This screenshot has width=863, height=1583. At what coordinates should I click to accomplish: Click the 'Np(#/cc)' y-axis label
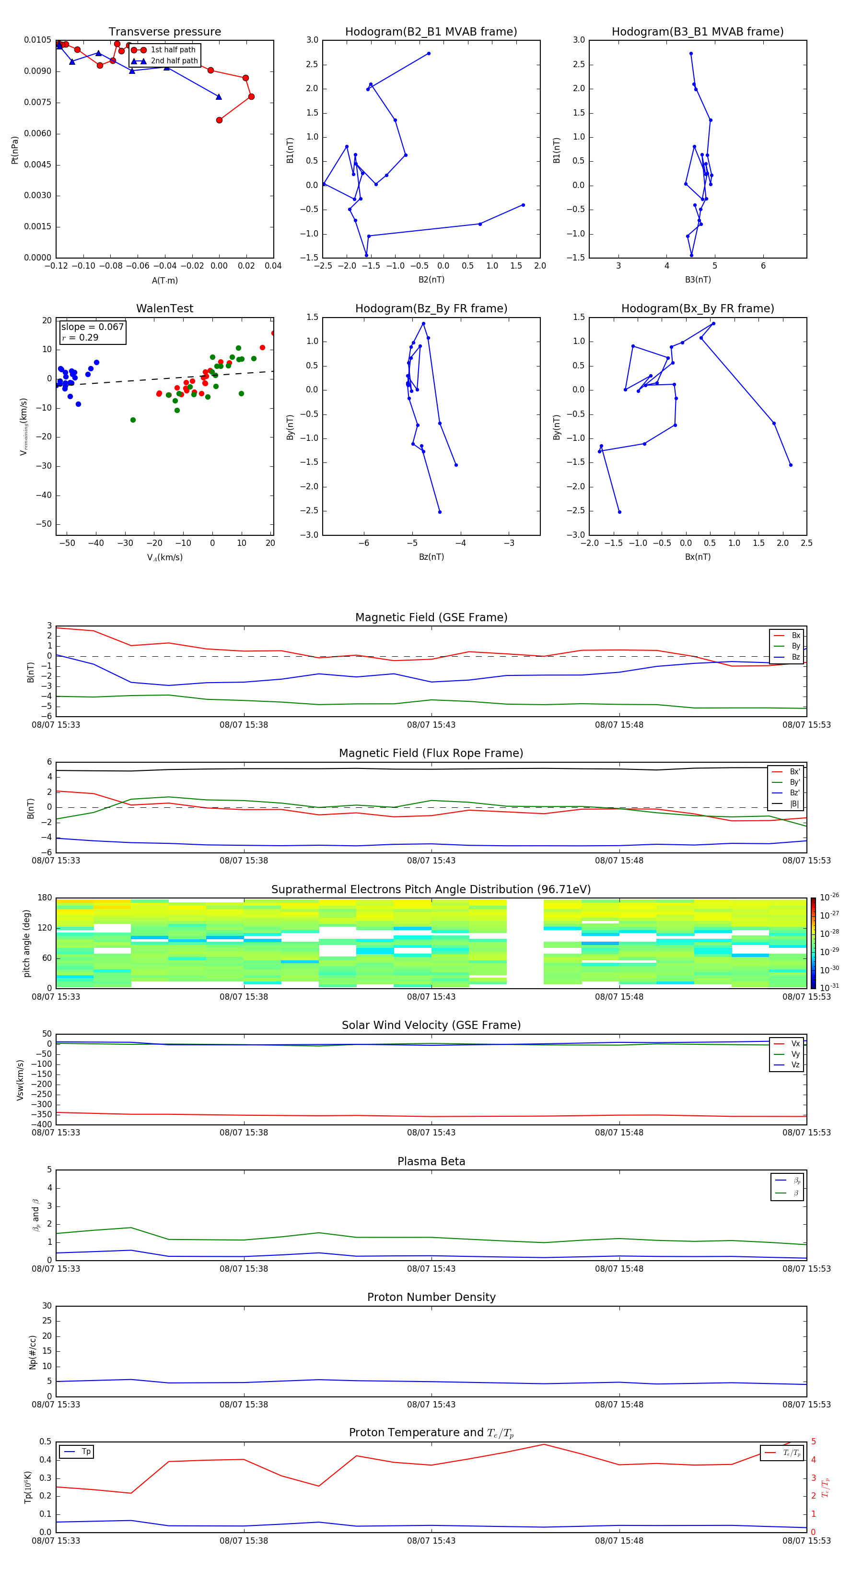(x=33, y=1351)
